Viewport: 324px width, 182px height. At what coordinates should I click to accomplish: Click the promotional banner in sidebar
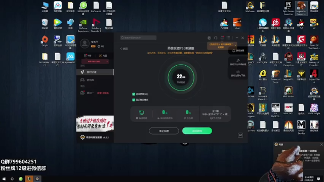95,123
